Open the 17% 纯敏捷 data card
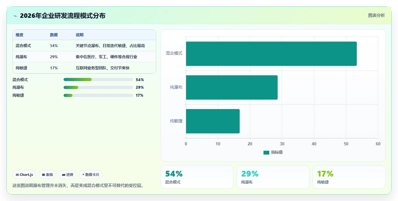 [349, 177]
